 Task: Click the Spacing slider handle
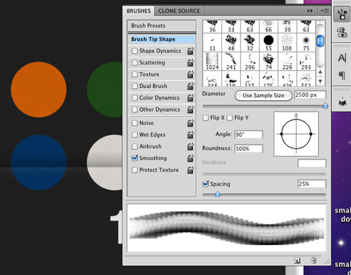218,194
